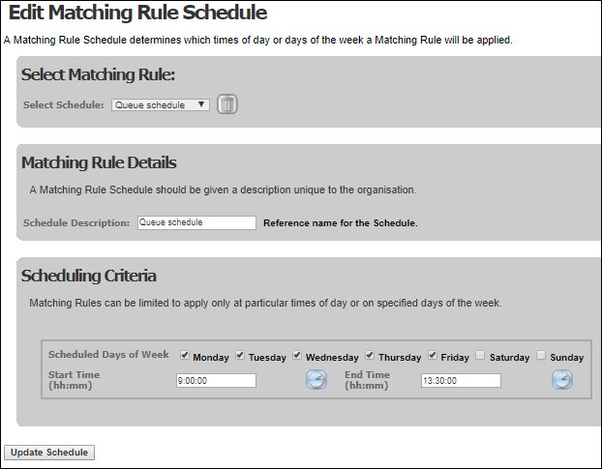This screenshot has height=469, width=602.
Task: Toggle the Wednesday checkbox
Action: click(x=297, y=355)
